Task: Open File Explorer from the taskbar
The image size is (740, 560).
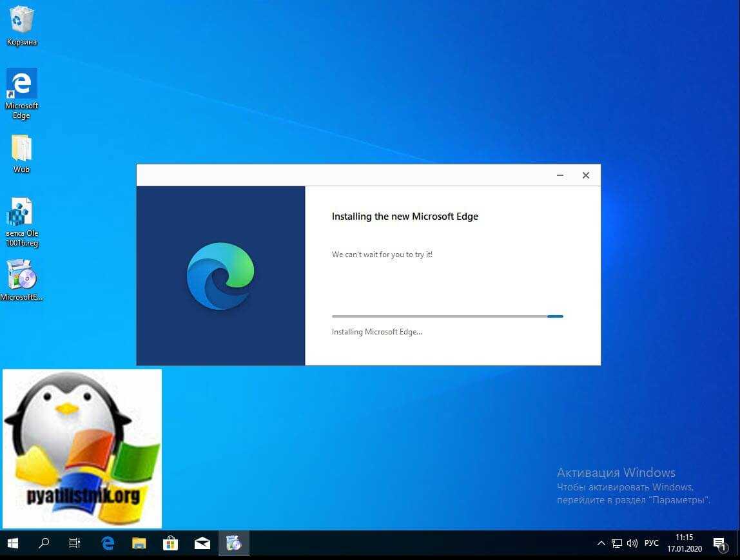Action: coord(139,543)
